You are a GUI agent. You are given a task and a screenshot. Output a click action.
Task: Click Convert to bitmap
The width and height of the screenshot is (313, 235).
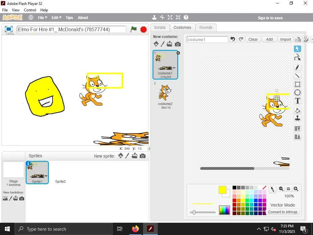pos(282,212)
